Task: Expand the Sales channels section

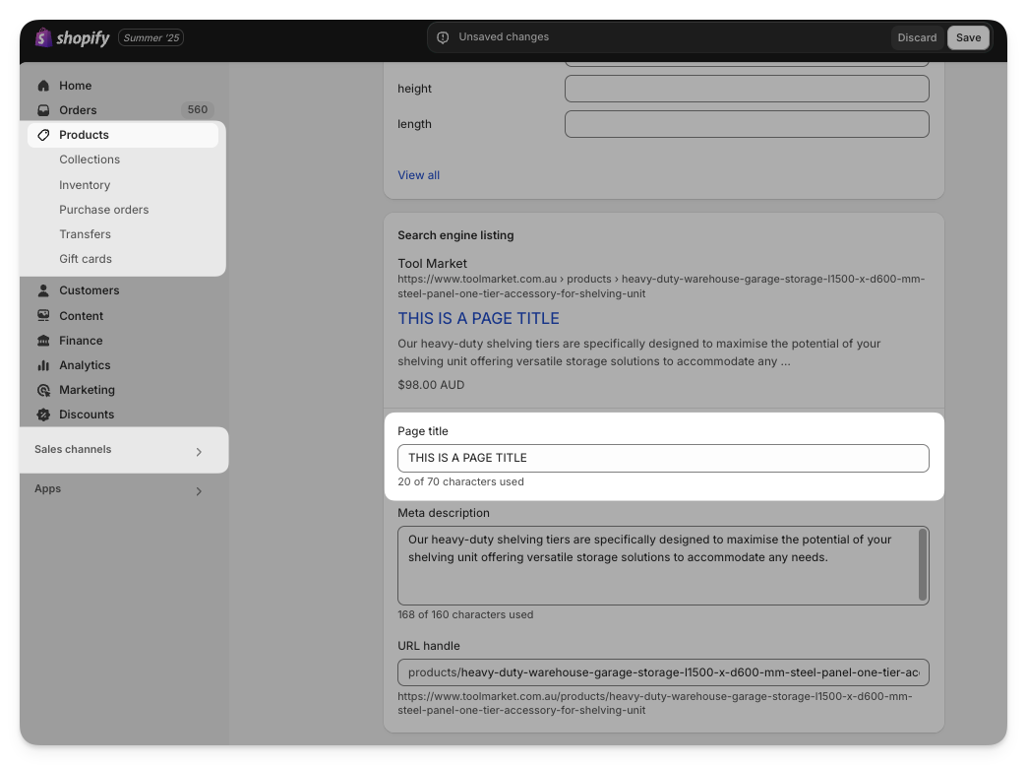Action: click(199, 452)
